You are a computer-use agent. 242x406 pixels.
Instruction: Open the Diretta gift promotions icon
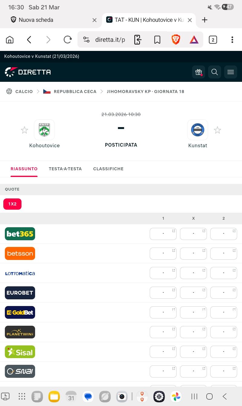pos(198,72)
